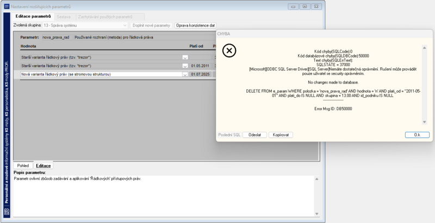Click the parameter description Používané rozhraní field
435x223 pixels.
[x=145, y=37]
